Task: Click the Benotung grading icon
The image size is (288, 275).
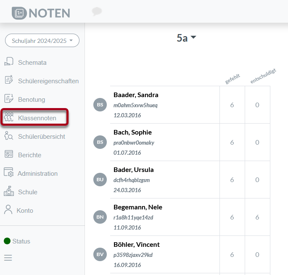Action: click(x=9, y=99)
